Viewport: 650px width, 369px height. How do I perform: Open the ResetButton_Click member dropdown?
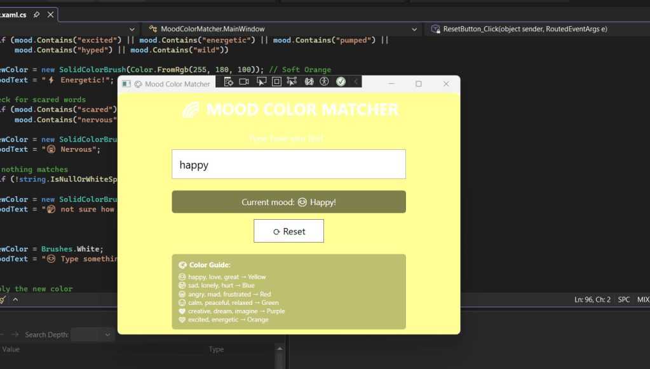pyautogui.click(x=537, y=29)
